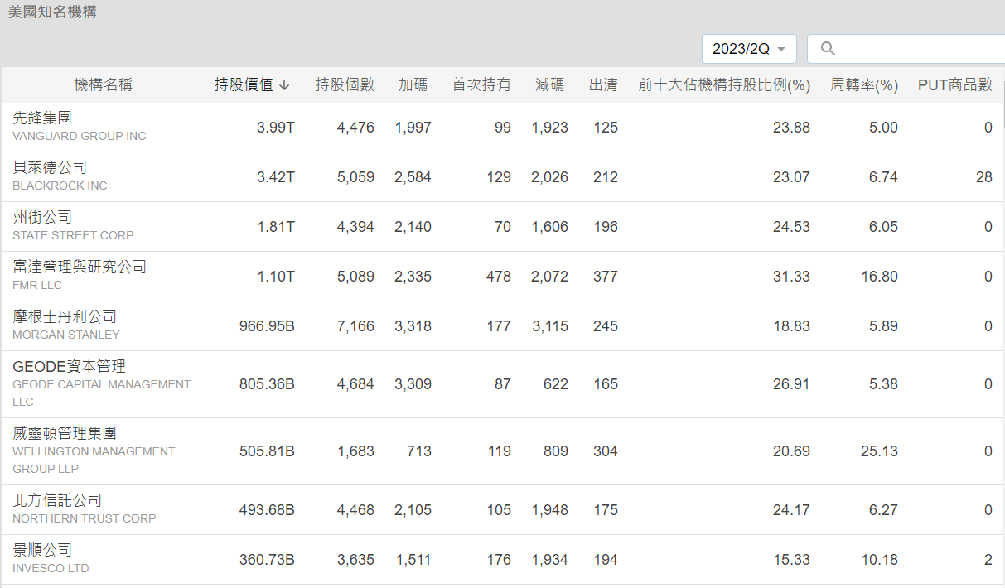This screenshot has width=1005, height=588.
Task: Sort table by 加碼 column
Action: pyautogui.click(x=413, y=84)
